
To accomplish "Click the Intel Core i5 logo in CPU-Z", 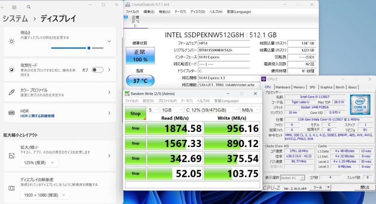I will (360, 105).
